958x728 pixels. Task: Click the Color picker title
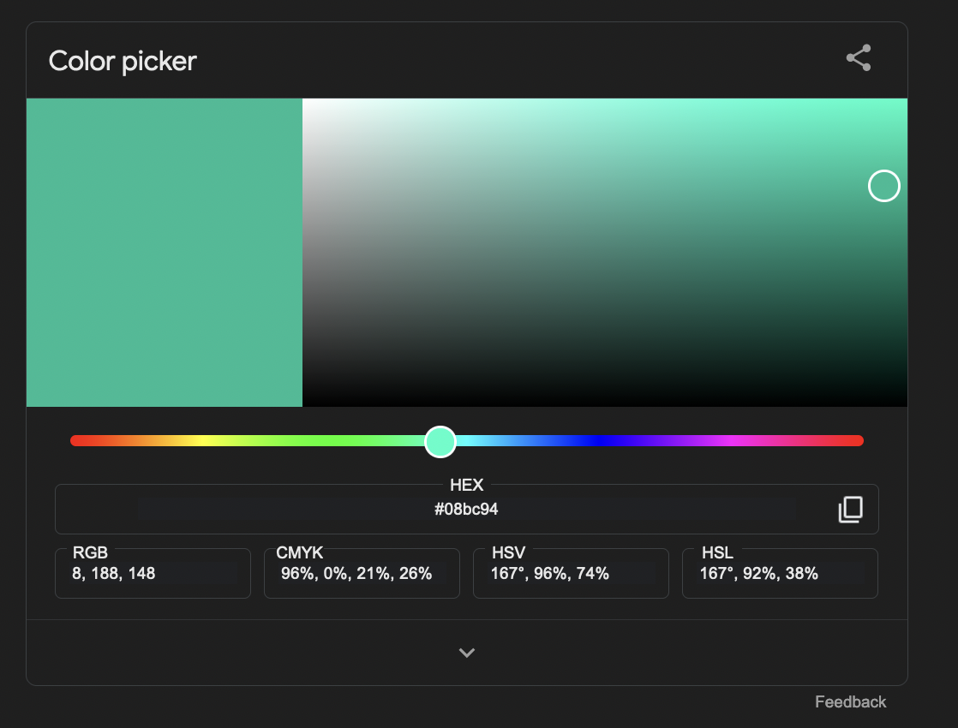123,62
